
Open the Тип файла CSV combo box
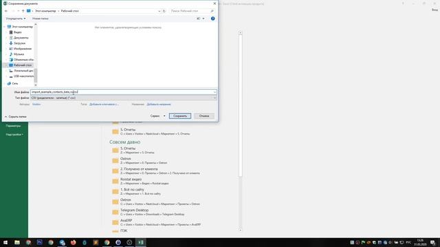[x=124, y=97]
